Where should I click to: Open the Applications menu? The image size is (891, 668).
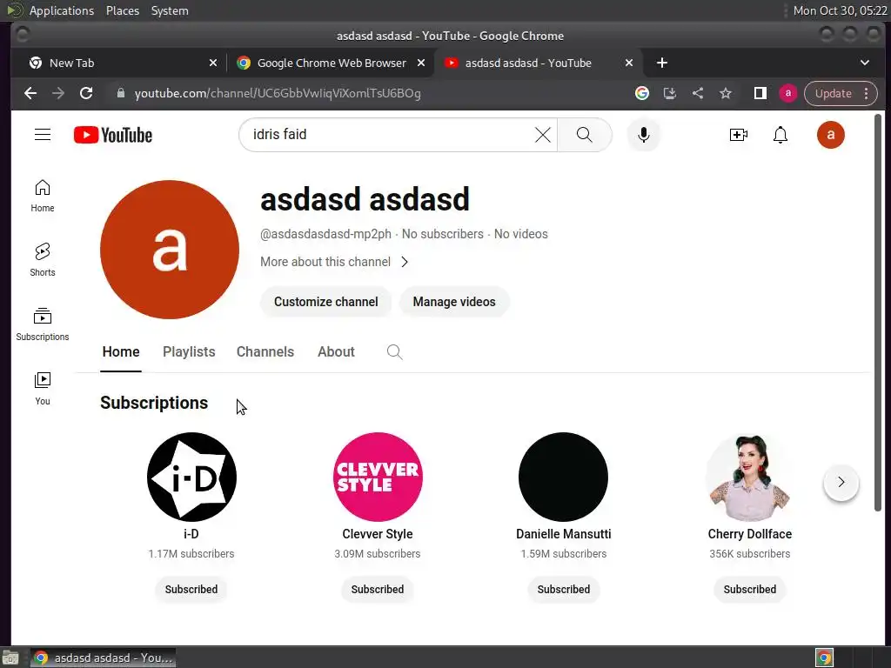62,10
